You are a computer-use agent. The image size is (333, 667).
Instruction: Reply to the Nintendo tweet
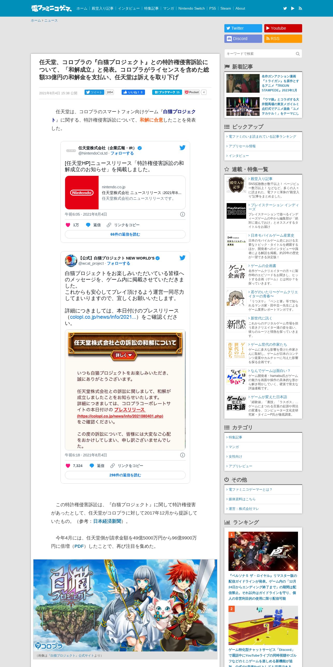coord(93,225)
